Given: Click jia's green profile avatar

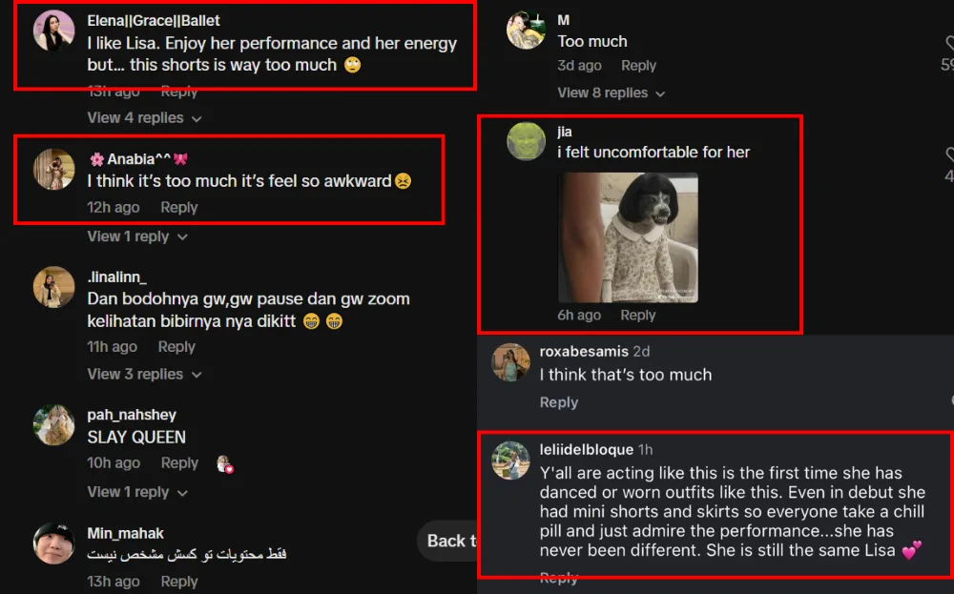Looking at the screenshot, I should (526, 141).
